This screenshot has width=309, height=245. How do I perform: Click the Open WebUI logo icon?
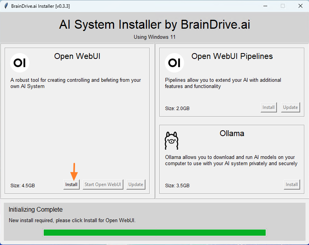click(x=20, y=62)
